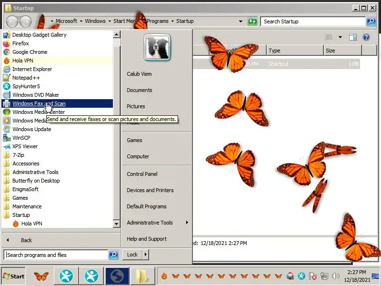The height and width of the screenshot is (286, 381).
Task: Click the Windows Start button
Action: pyautogui.click(x=13, y=276)
